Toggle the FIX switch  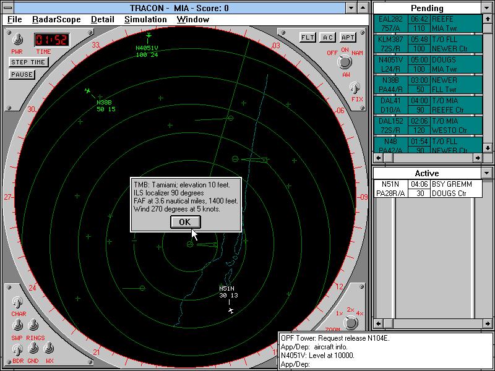pos(355,88)
